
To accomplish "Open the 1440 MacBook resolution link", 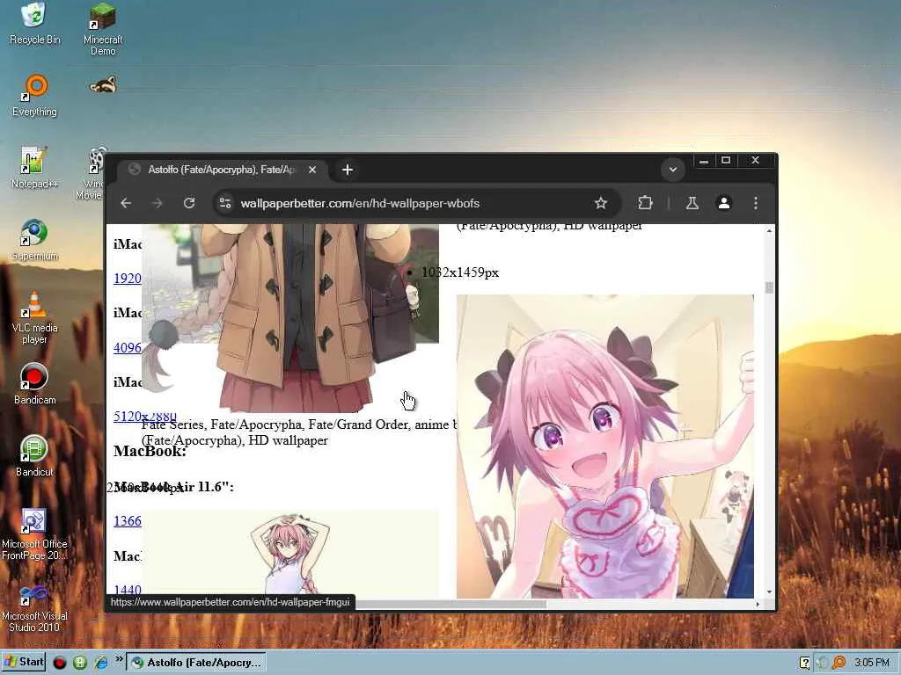I will (128, 590).
